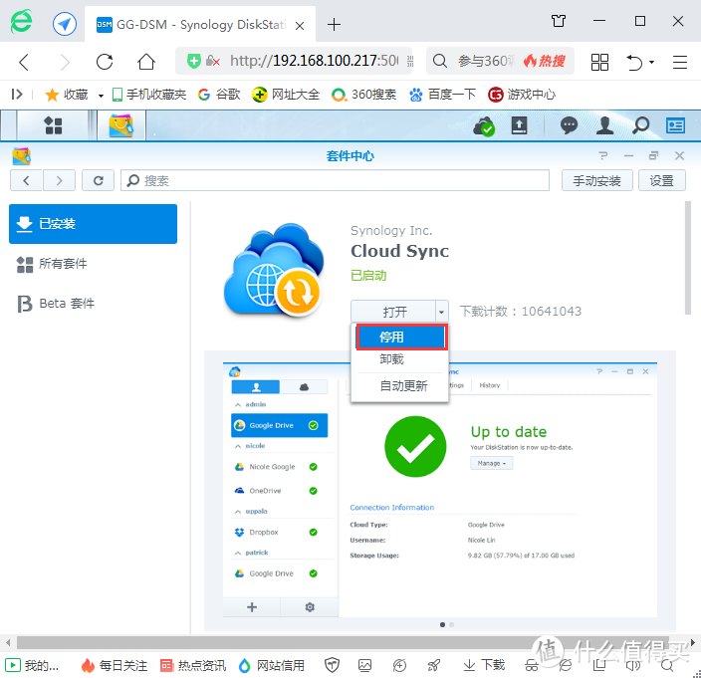Viewport: 701px width, 678px height.
Task: Open the upload queue icon in DSM
Action: tap(519, 125)
